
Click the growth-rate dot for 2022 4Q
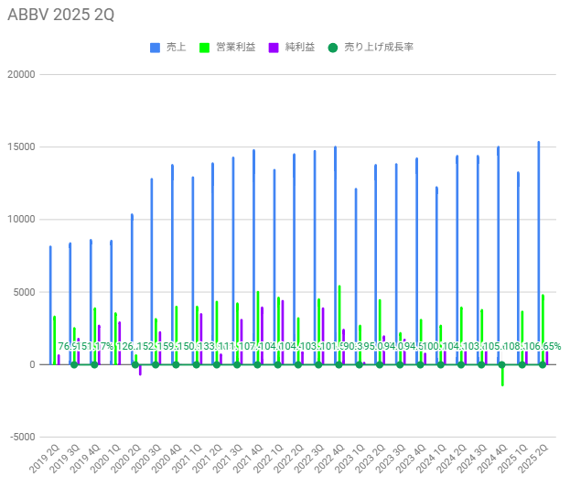tap(339, 364)
